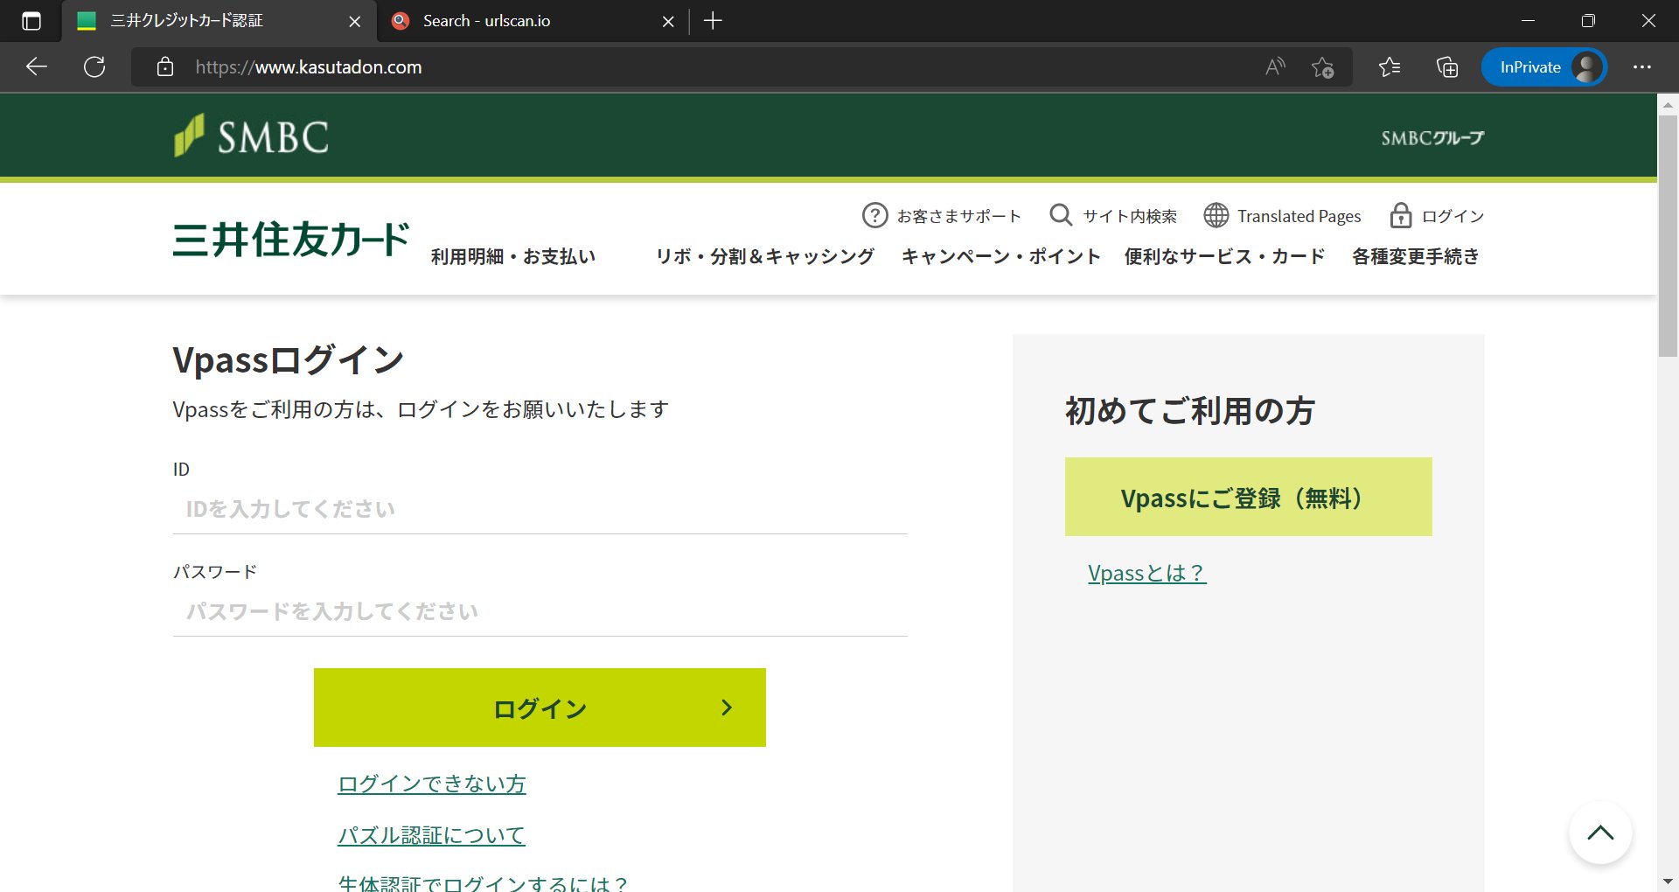1679x892 pixels.
Task: Add page to favorites star icon
Action: 1322,66
